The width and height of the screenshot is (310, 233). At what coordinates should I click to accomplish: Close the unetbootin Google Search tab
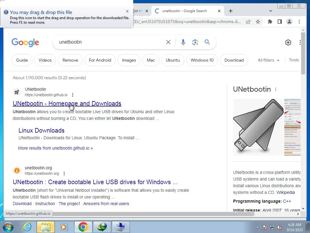(219, 11)
